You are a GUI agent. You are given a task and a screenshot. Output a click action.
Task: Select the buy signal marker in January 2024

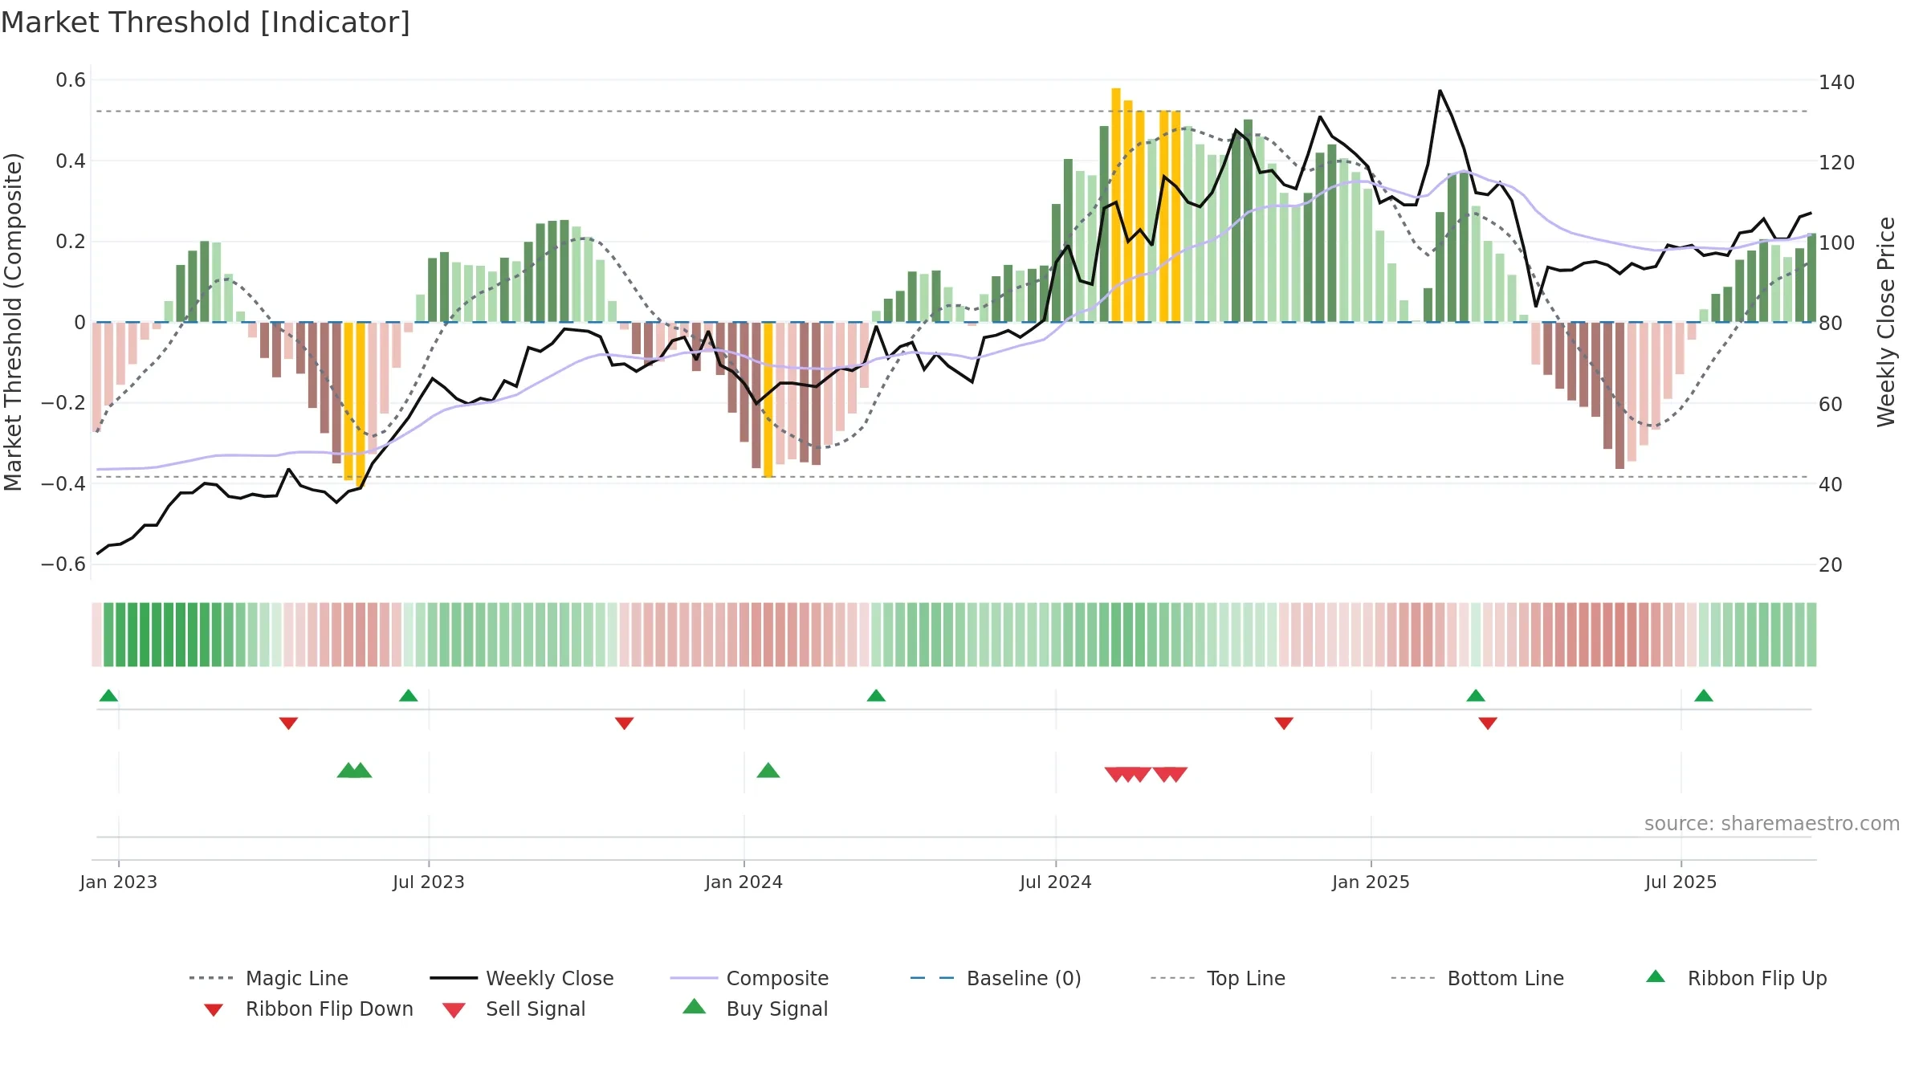(768, 771)
